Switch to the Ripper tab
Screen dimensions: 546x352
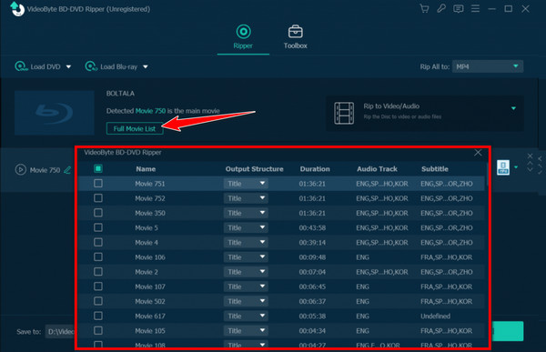click(x=243, y=37)
